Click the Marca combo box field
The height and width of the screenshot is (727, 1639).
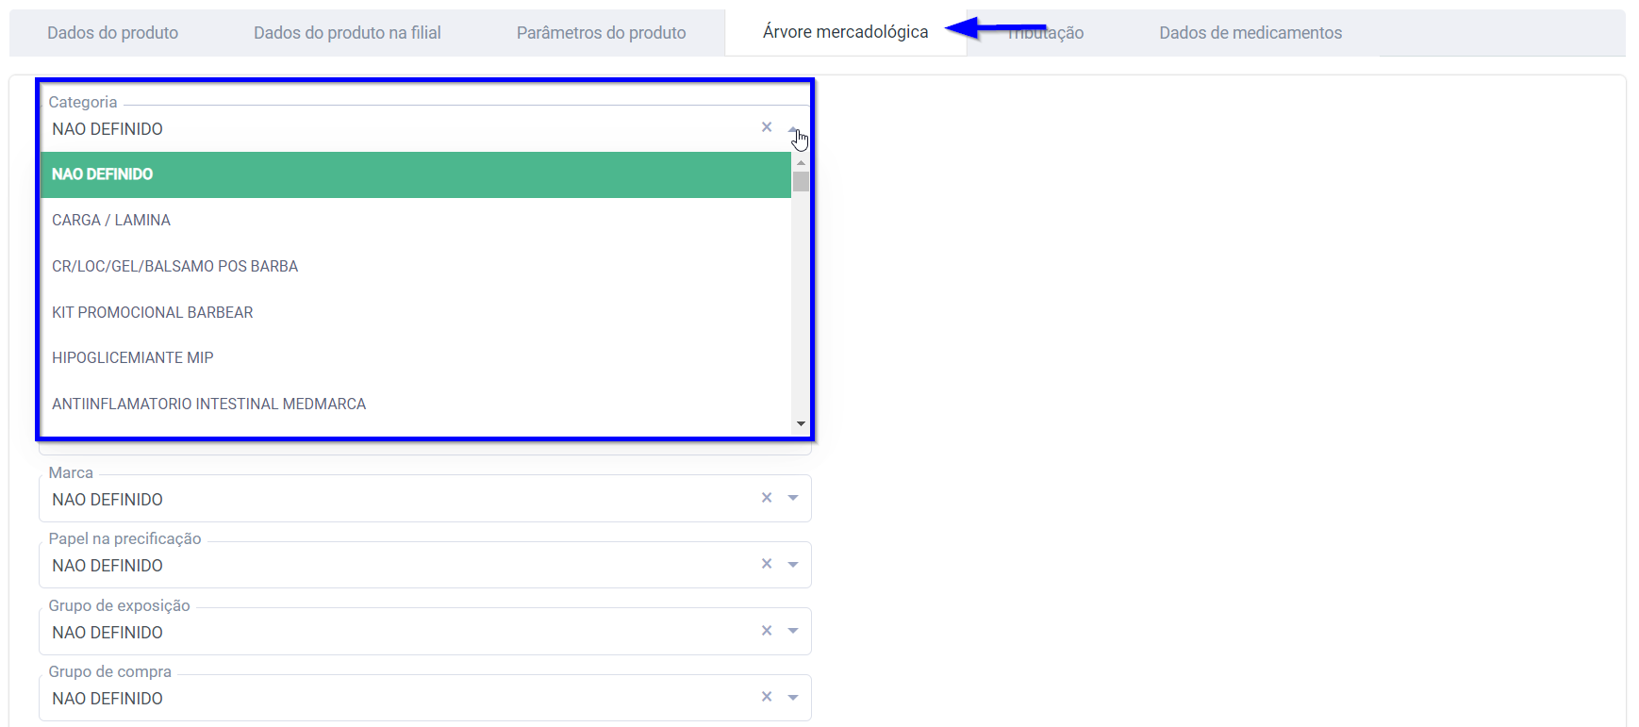point(424,498)
